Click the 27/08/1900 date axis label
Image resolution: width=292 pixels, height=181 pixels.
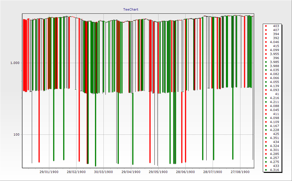point(240,172)
